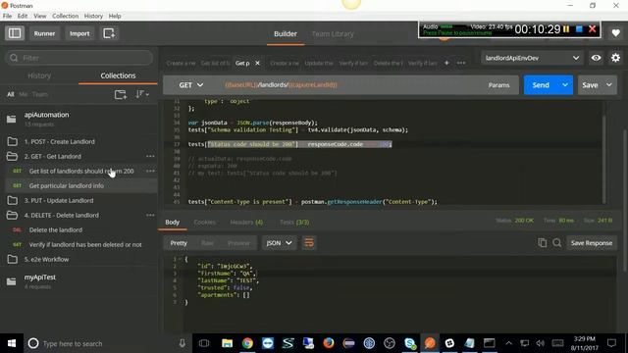Close the recorder overlay with red X
628x353 pixels.
tap(593, 29)
